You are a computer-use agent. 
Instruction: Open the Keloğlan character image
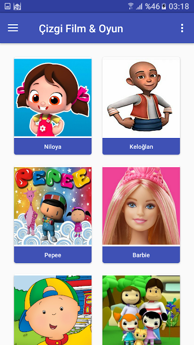(141, 97)
